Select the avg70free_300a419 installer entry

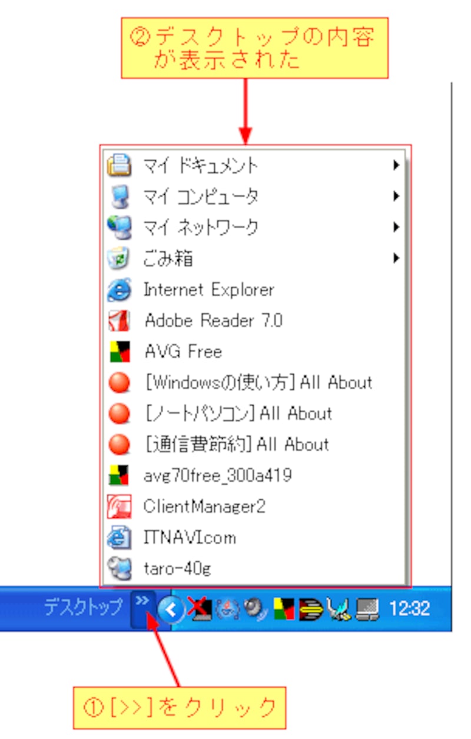[254, 476]
